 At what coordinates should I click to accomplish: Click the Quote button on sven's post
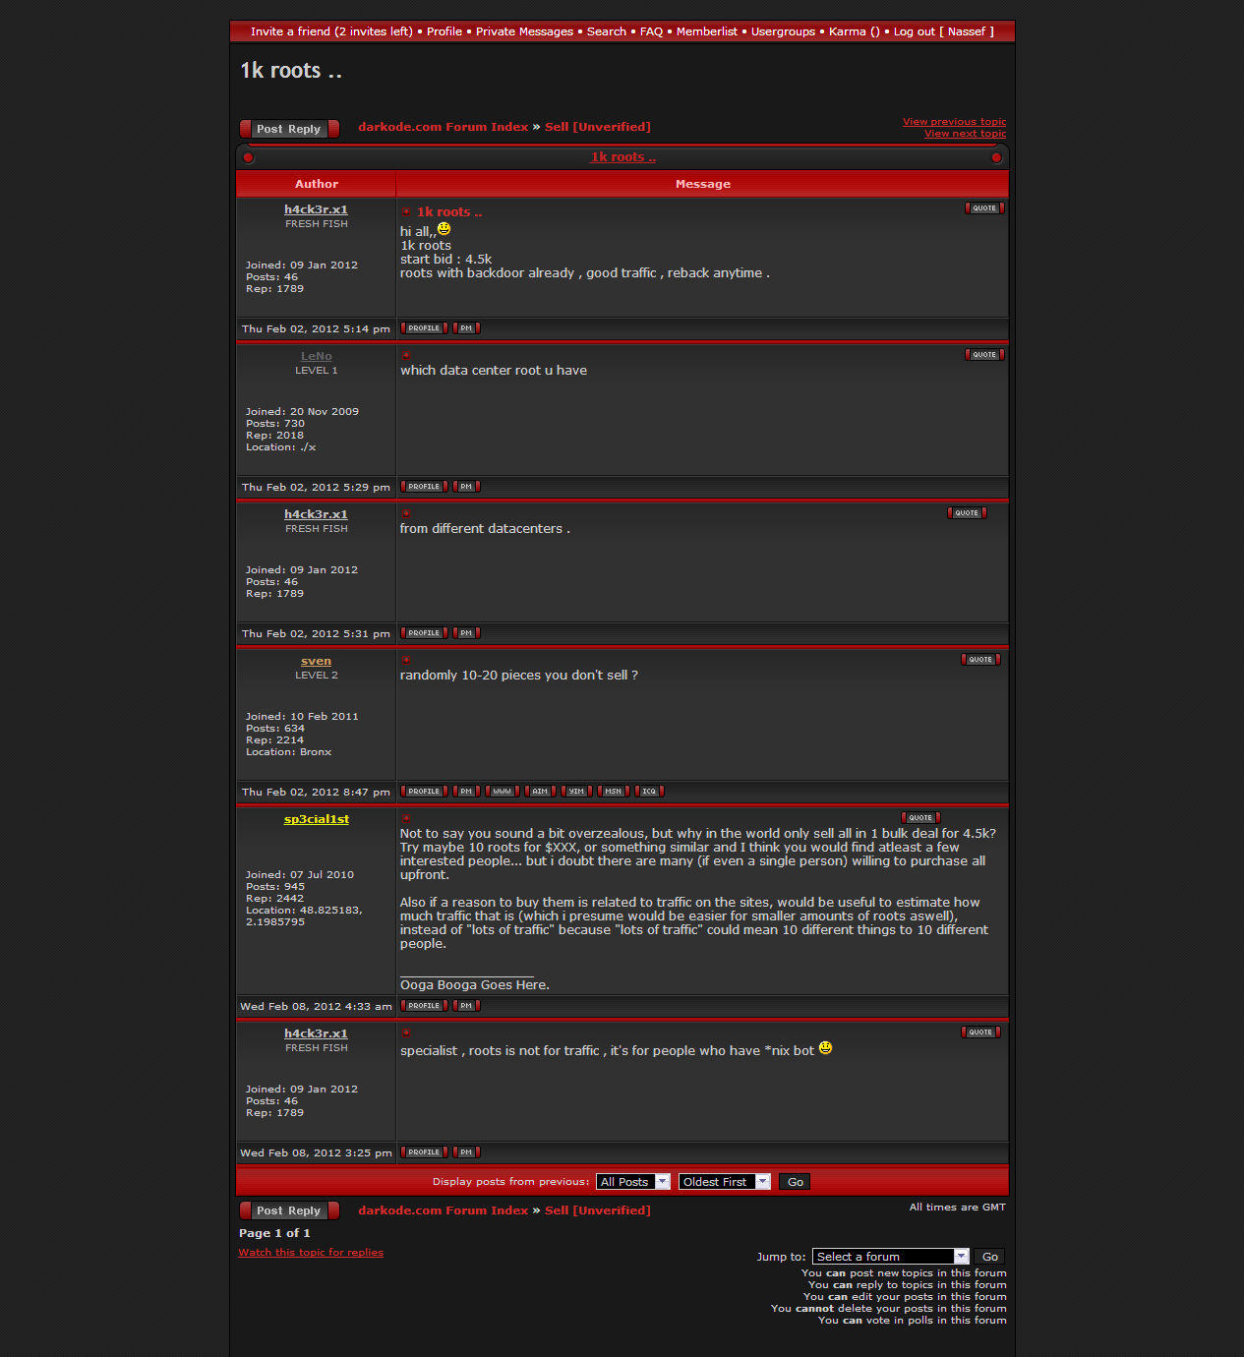click(x=979, y=660)
